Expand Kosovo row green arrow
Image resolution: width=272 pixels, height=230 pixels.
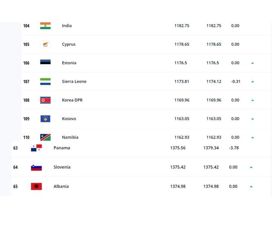point(253,119)
